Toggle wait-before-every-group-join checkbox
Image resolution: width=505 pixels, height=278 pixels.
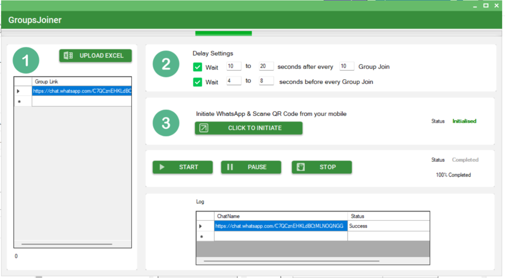point(197,82)
